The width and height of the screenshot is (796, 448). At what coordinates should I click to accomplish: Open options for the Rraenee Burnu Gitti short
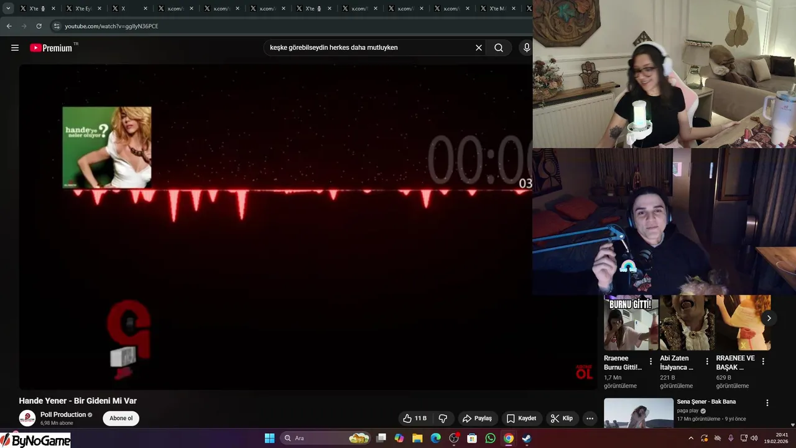click(x=651, y=362)
